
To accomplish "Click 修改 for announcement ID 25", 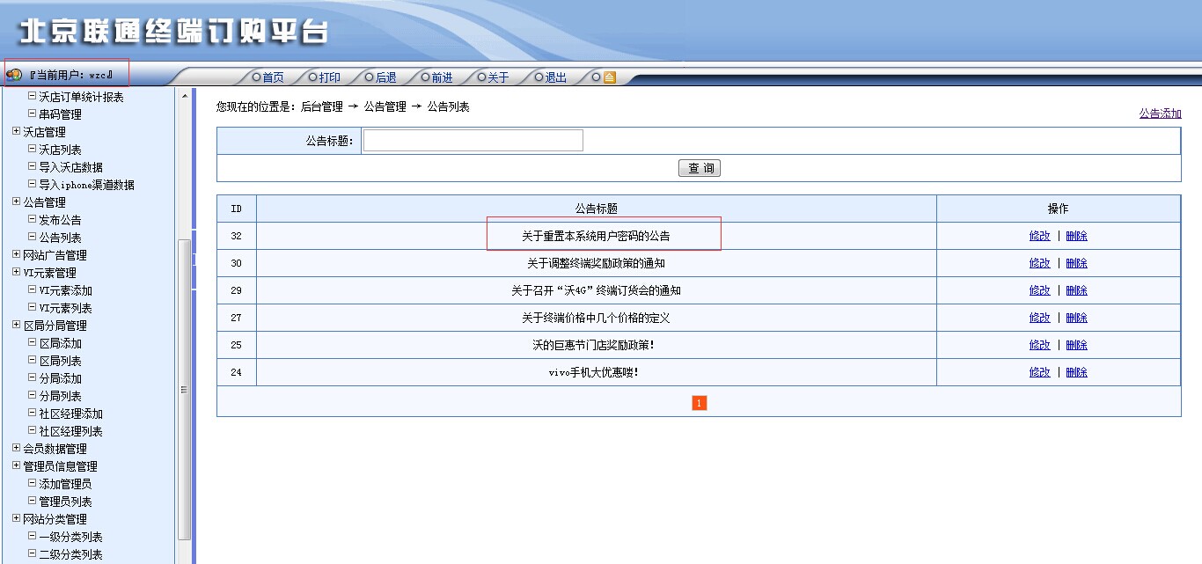I will [x=1039, y=345].
